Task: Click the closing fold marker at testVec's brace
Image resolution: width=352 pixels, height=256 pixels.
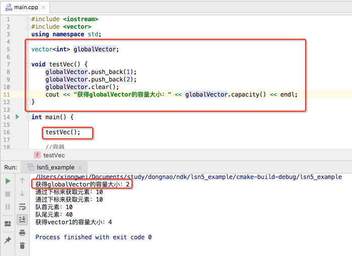Action: [x=29, y=103]
